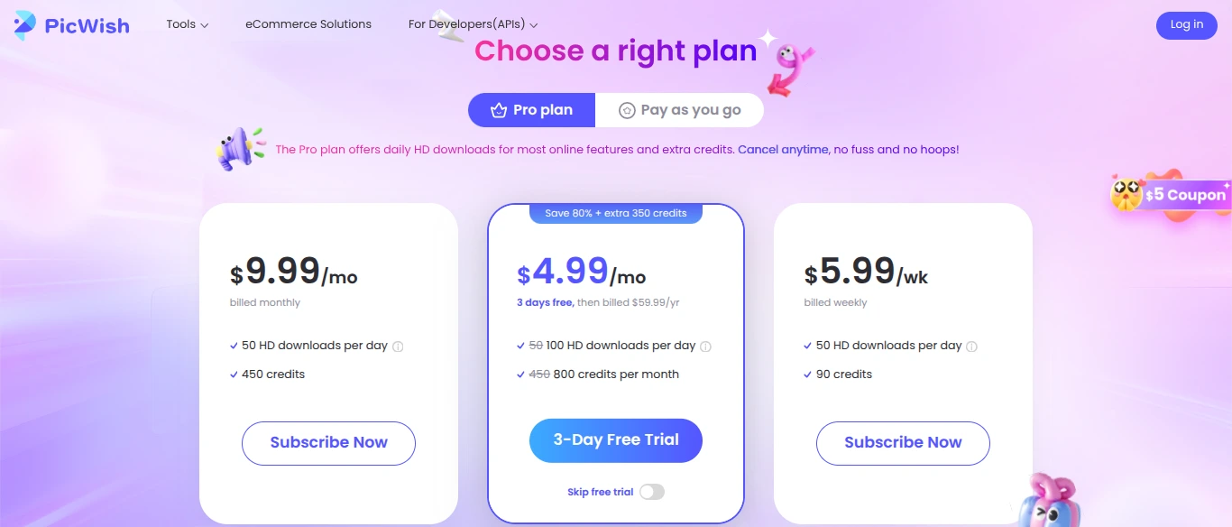
Task: Click the gift mascot icon at bottom right
Action: tap(1044, 502)
